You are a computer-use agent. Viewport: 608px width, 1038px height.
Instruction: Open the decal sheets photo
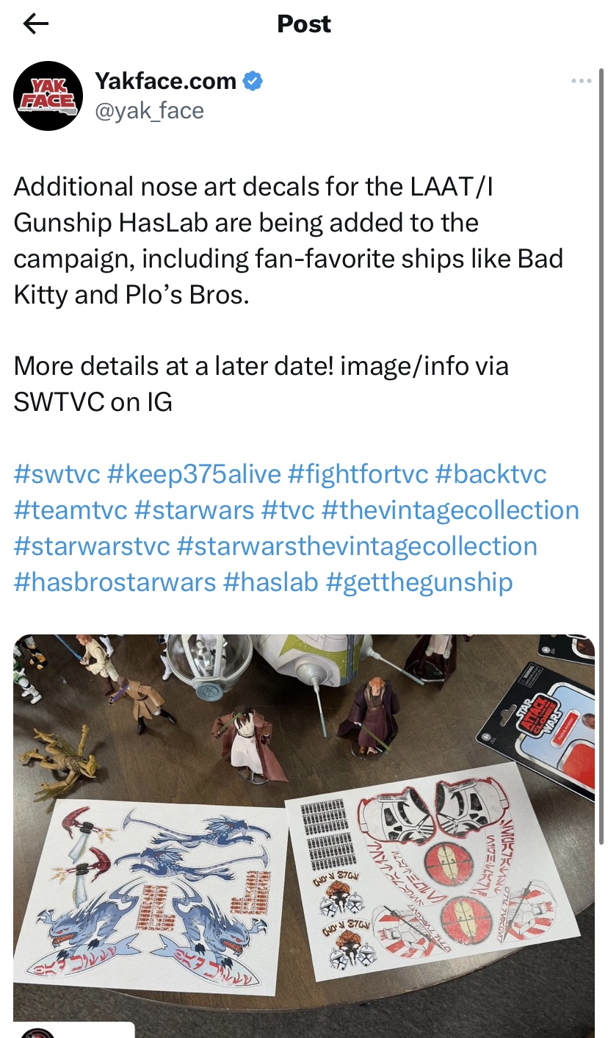304,836
